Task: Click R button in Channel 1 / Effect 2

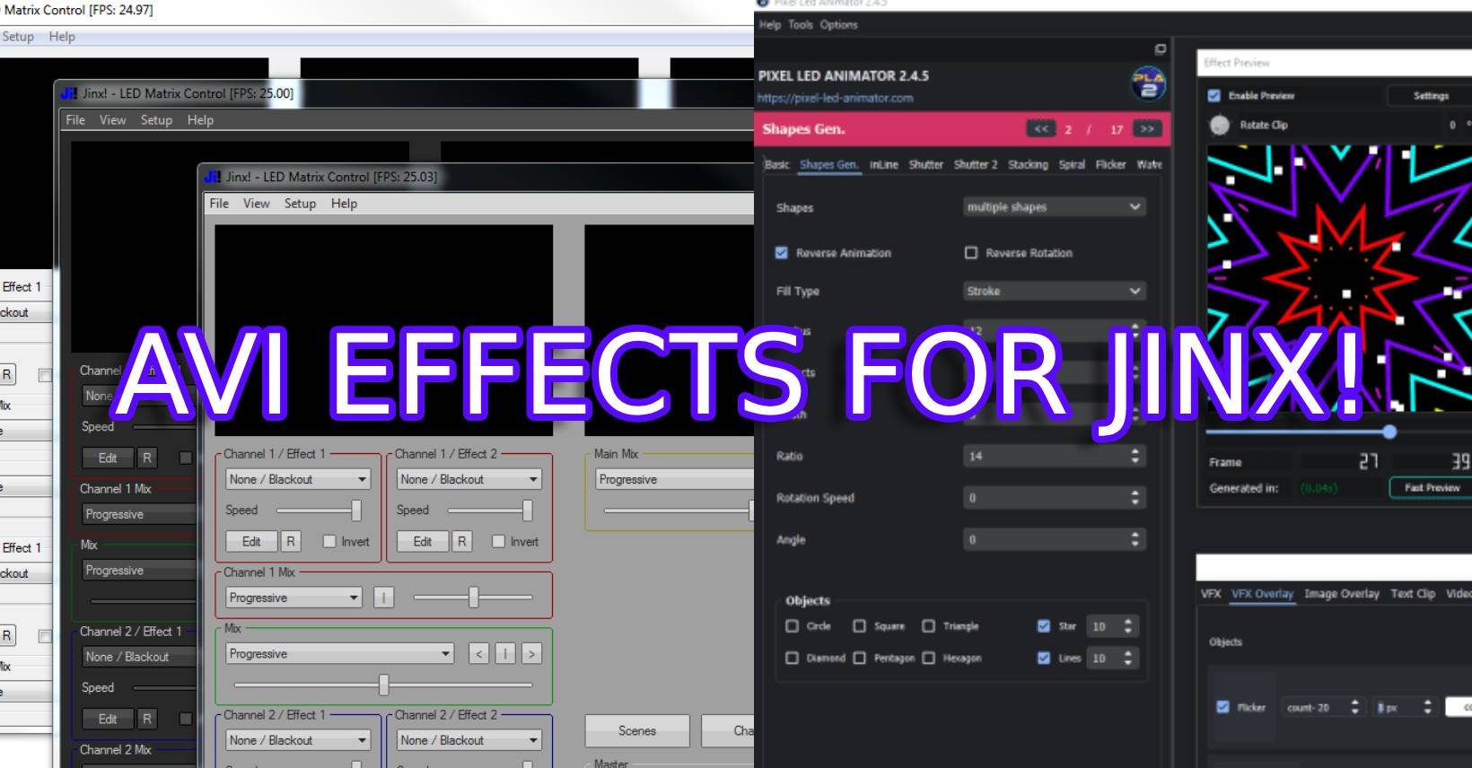Action: pyautogui.click(x=461, y=541)
